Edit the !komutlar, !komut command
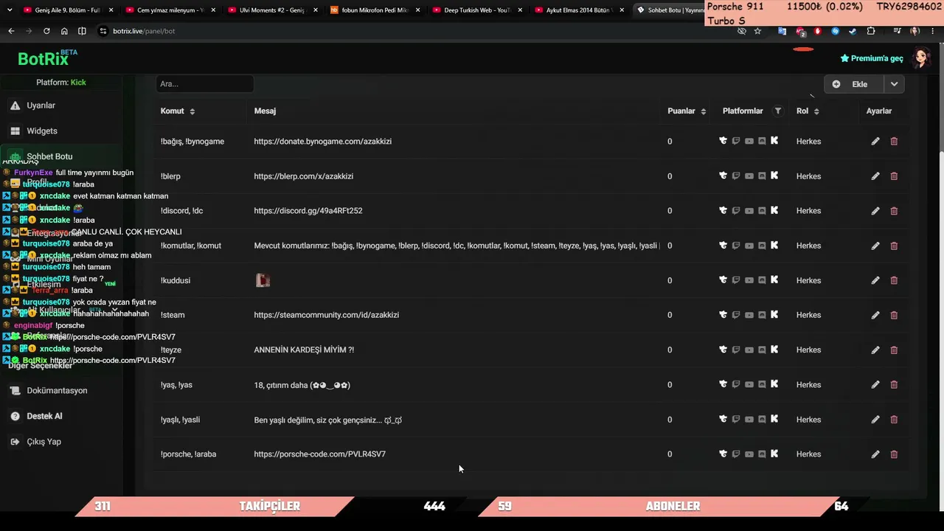Image resolution: width=944 pixels, height=531 pixels. [875, 246]
